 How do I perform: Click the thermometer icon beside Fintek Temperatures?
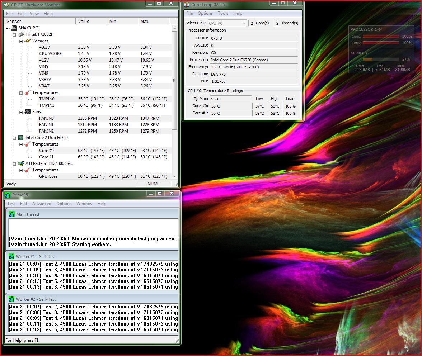(27, 92)
